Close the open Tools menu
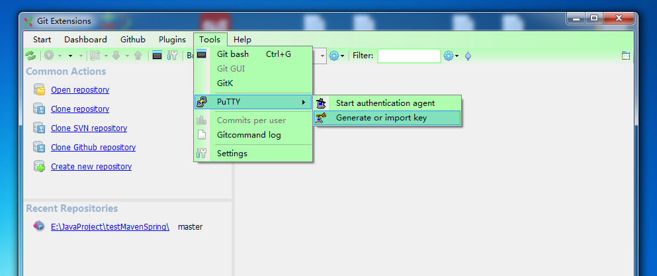 [x=210, y=40]
